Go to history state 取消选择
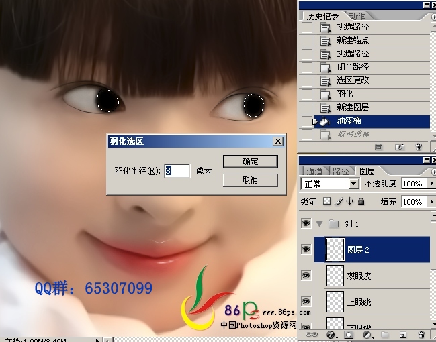The width and height of the screenshot is (436, 342). [x=372, y=135]
